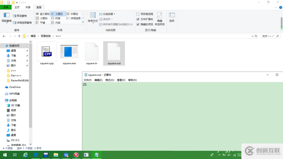Switch to Tiles layout
The image size is (283, 159).
[40, 23]
